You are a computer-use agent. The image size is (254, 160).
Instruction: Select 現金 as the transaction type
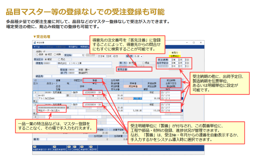[x=143, y=63]
